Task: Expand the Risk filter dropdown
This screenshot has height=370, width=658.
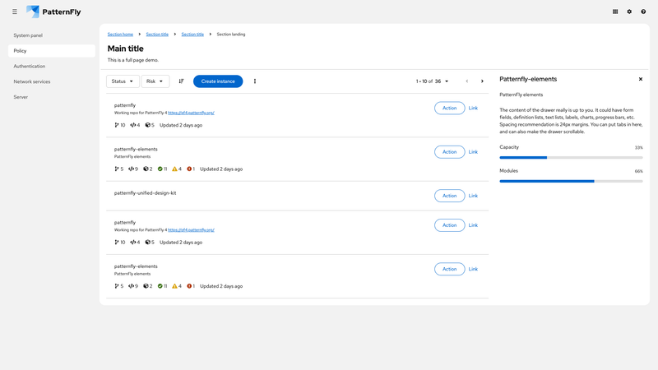Action: point(155,81)
